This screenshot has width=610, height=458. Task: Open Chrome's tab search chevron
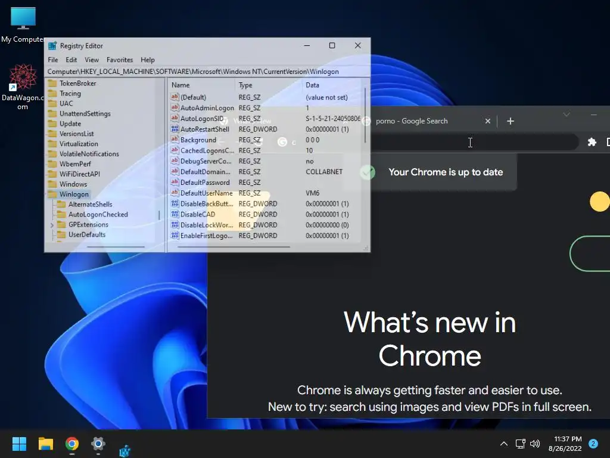[567, 114]
